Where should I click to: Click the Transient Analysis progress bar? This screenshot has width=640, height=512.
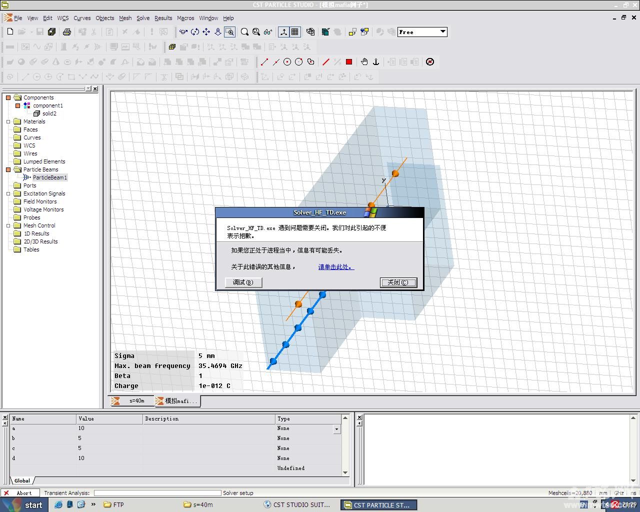coord(157,493)
